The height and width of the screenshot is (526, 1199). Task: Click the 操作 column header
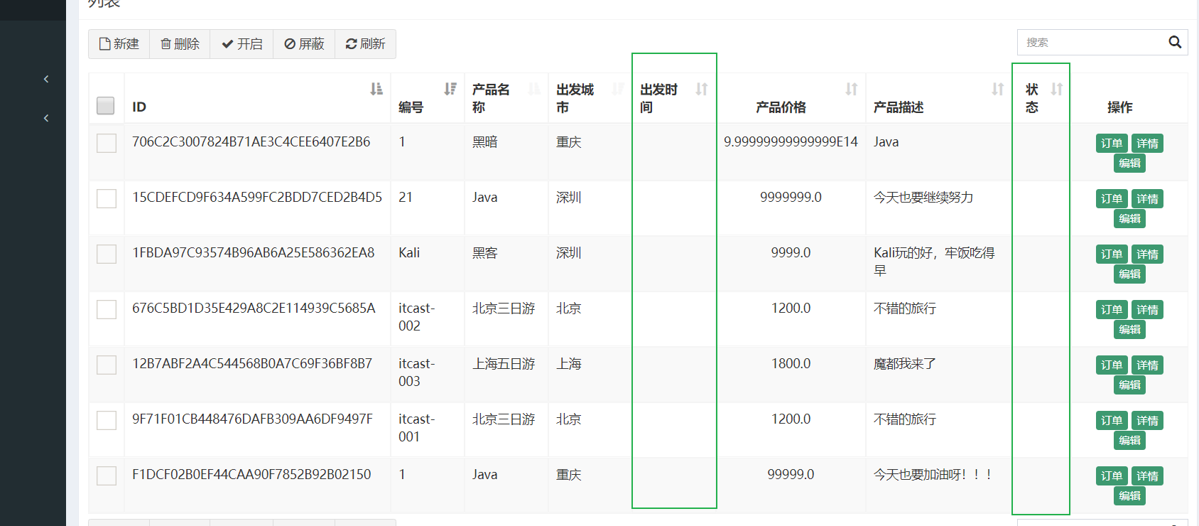point(1119,107)
